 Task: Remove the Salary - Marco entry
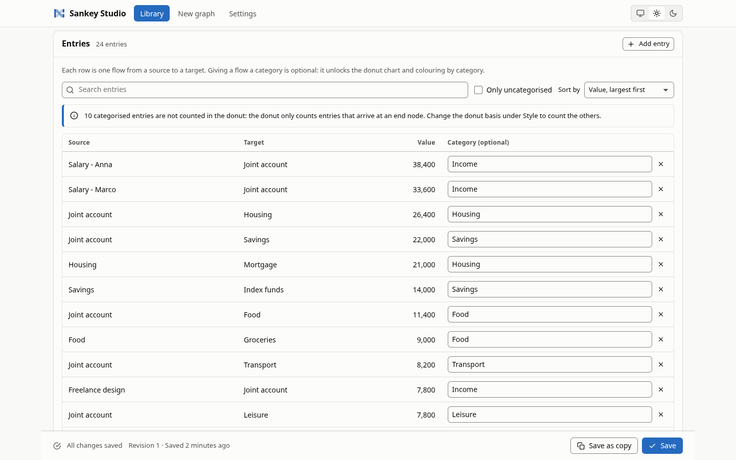661,189
